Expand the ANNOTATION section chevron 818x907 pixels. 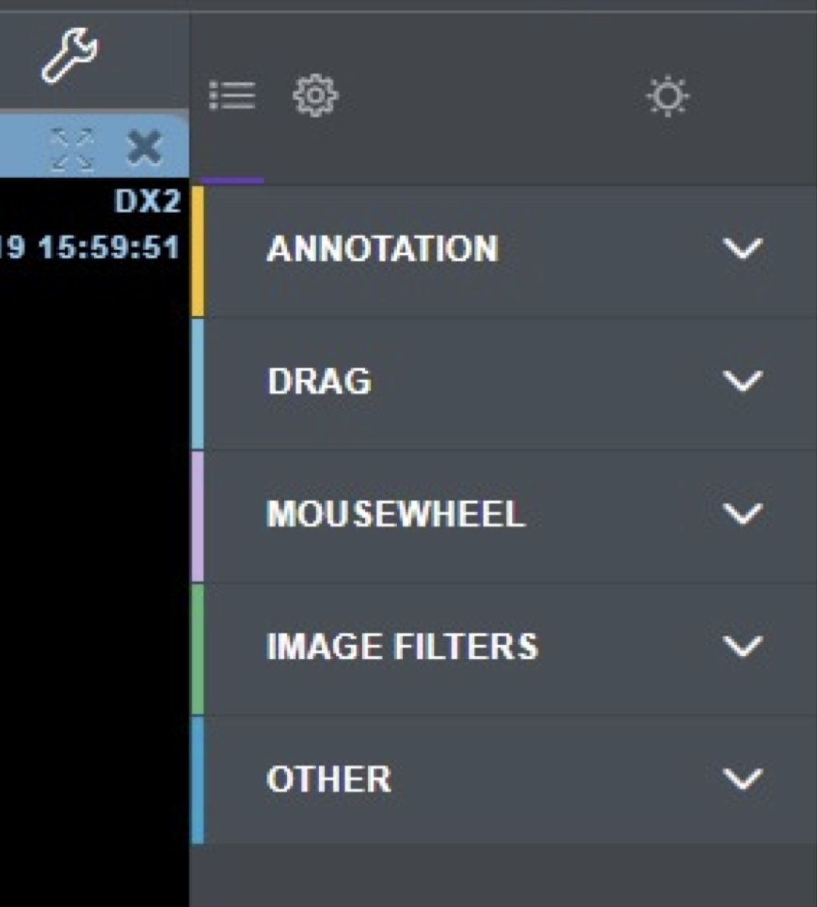742,249
